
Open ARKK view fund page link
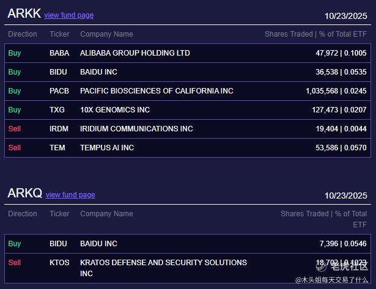pos(68,15)
